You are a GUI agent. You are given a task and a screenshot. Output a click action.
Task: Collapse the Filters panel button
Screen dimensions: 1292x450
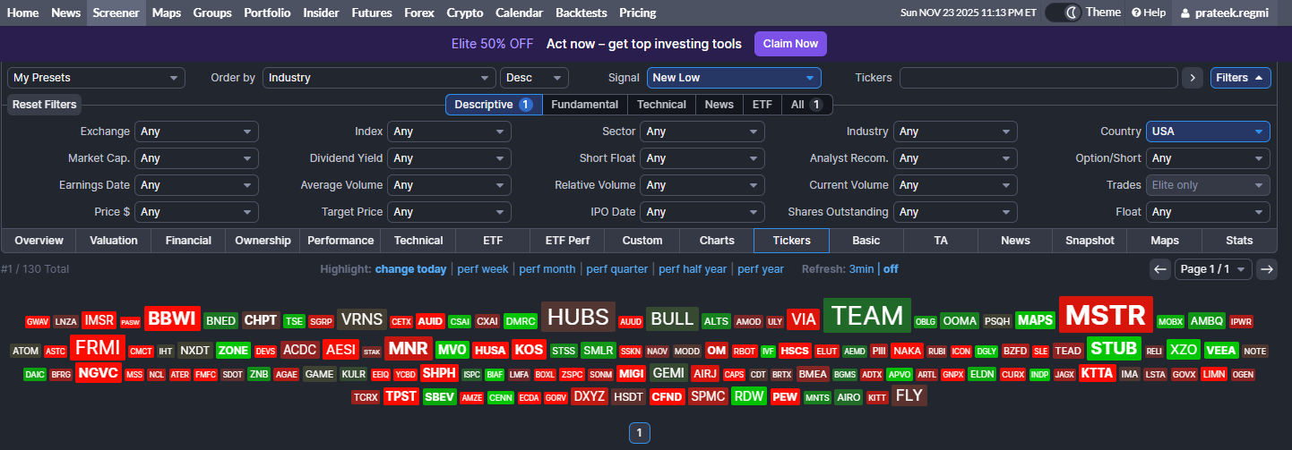(x=1240, y=78)
